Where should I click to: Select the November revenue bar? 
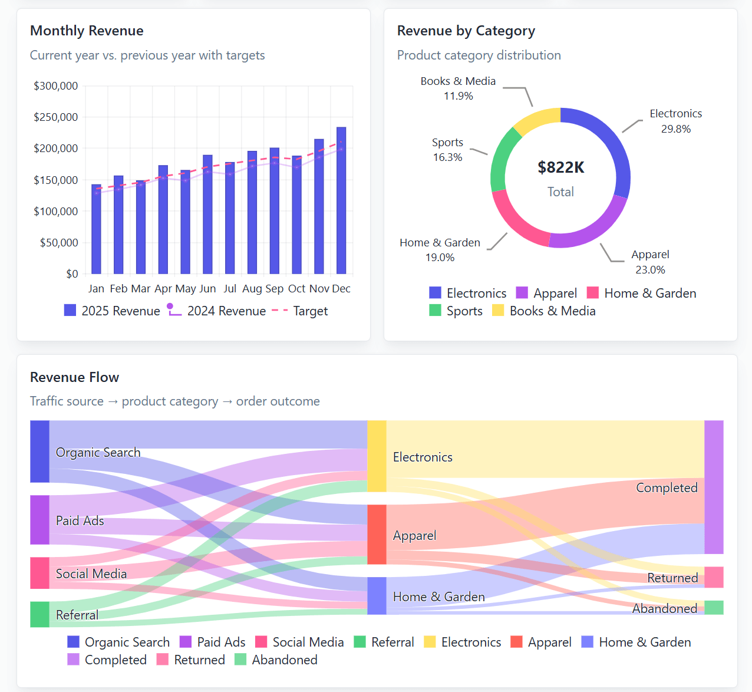pyautogui.click(x=319, y=206)
